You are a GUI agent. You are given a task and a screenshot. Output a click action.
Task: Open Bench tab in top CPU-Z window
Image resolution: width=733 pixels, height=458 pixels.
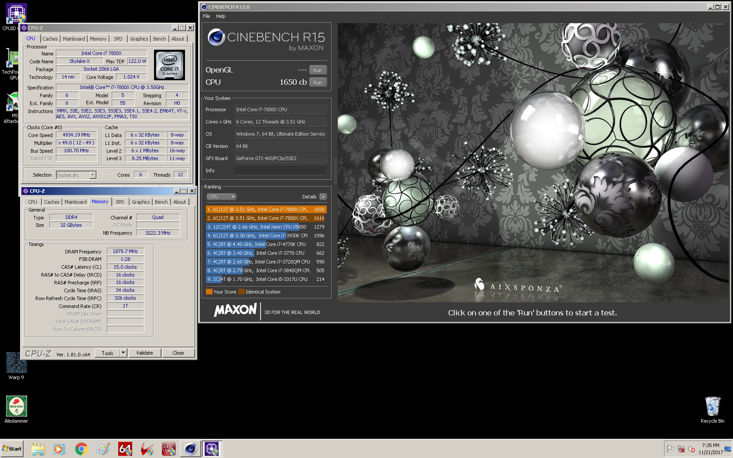(x=160, y=39)
